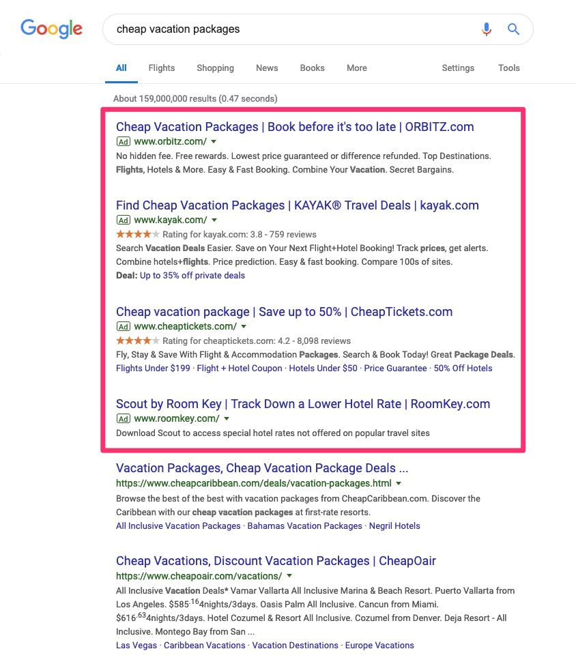Follow the 'Up to 35% off private deals' link
This screenshot has height=664, width=576.
(192, 276)
